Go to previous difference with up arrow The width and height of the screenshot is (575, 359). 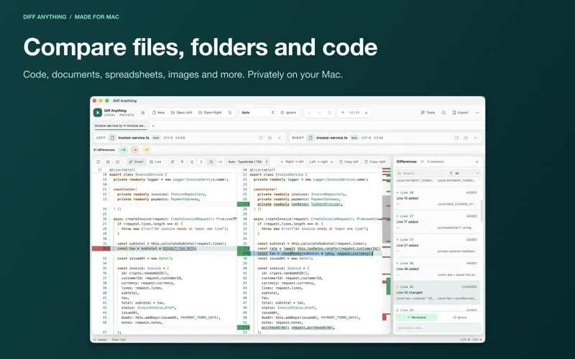tap(343, 113)
